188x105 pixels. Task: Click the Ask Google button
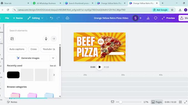coord(160,10)
